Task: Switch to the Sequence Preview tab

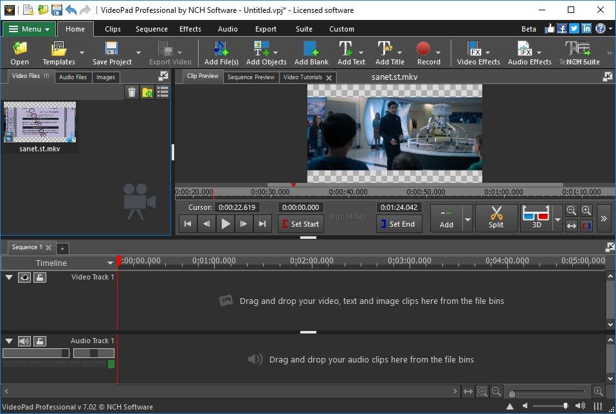Action: (251, 77)
